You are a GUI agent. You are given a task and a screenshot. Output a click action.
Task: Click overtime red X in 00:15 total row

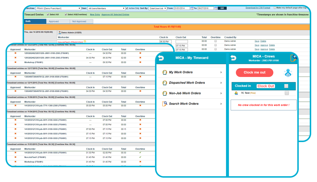point(140,129)
